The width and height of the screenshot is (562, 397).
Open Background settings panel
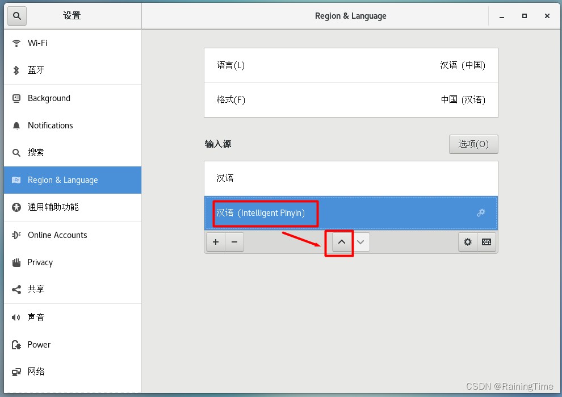(x=73, y=98)
